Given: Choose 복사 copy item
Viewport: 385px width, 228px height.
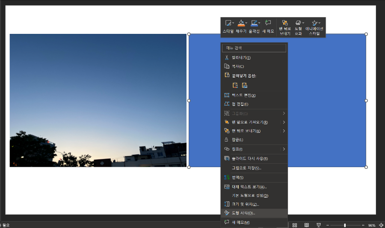Looking at the screenshot, I should pos(254,66).
